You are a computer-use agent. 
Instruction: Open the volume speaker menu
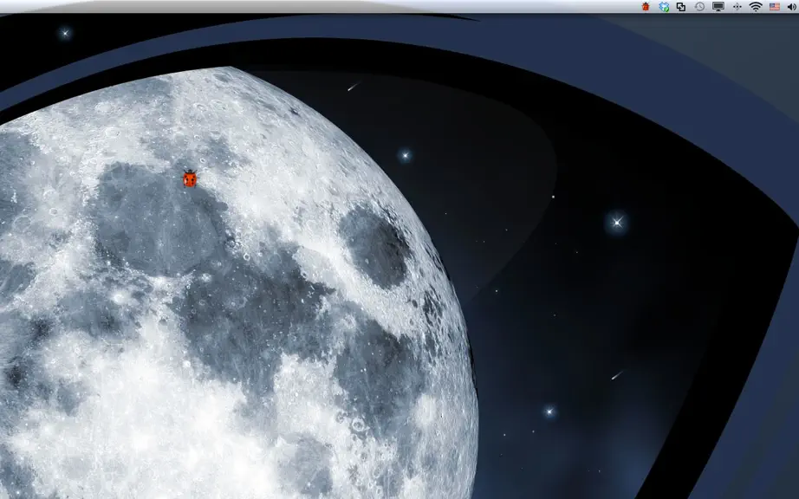coord(792,7)
